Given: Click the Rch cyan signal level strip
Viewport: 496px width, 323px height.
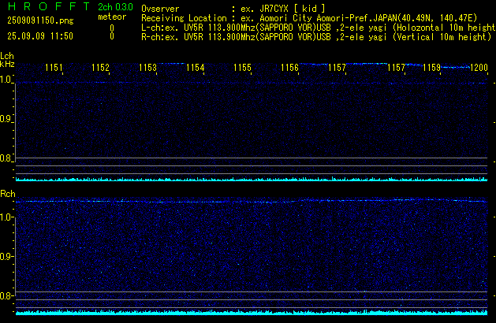Looking at the screenshot, I should coord(252,313).
